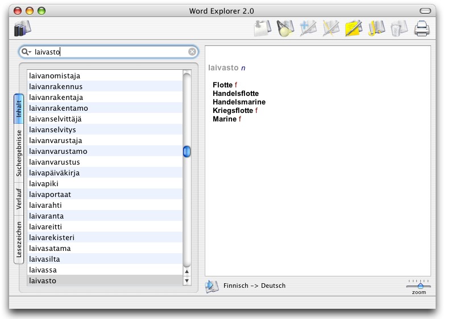Select laivanvarustamo in the word list
Image resolution: width=451 pixels, height=319 pixels.
(x=105, y=151)
